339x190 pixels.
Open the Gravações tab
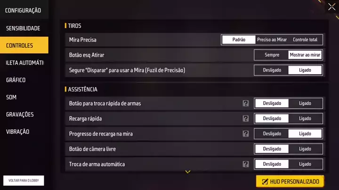pyautogui.click(x=20, y=114)
